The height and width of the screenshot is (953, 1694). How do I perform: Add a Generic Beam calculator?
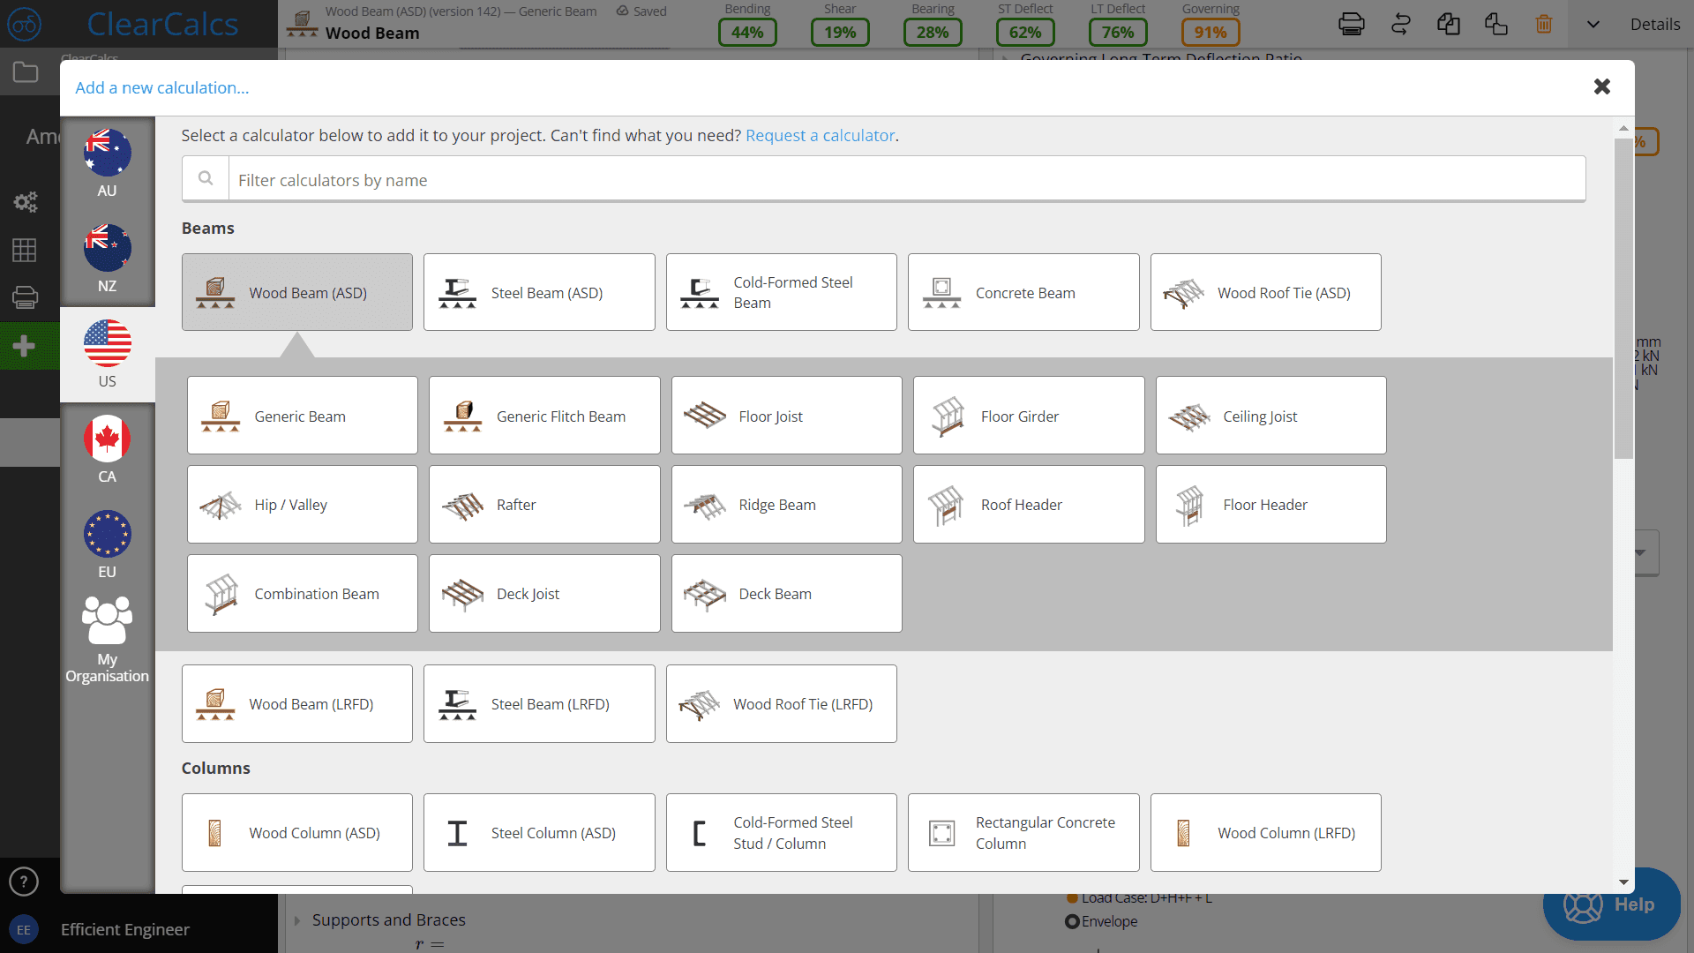302,416
